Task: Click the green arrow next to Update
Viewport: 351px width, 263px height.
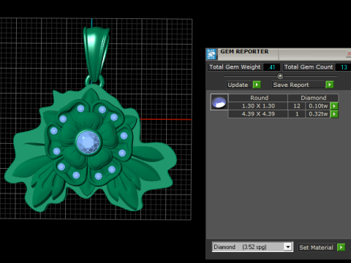Action: (x=257, y=85)
